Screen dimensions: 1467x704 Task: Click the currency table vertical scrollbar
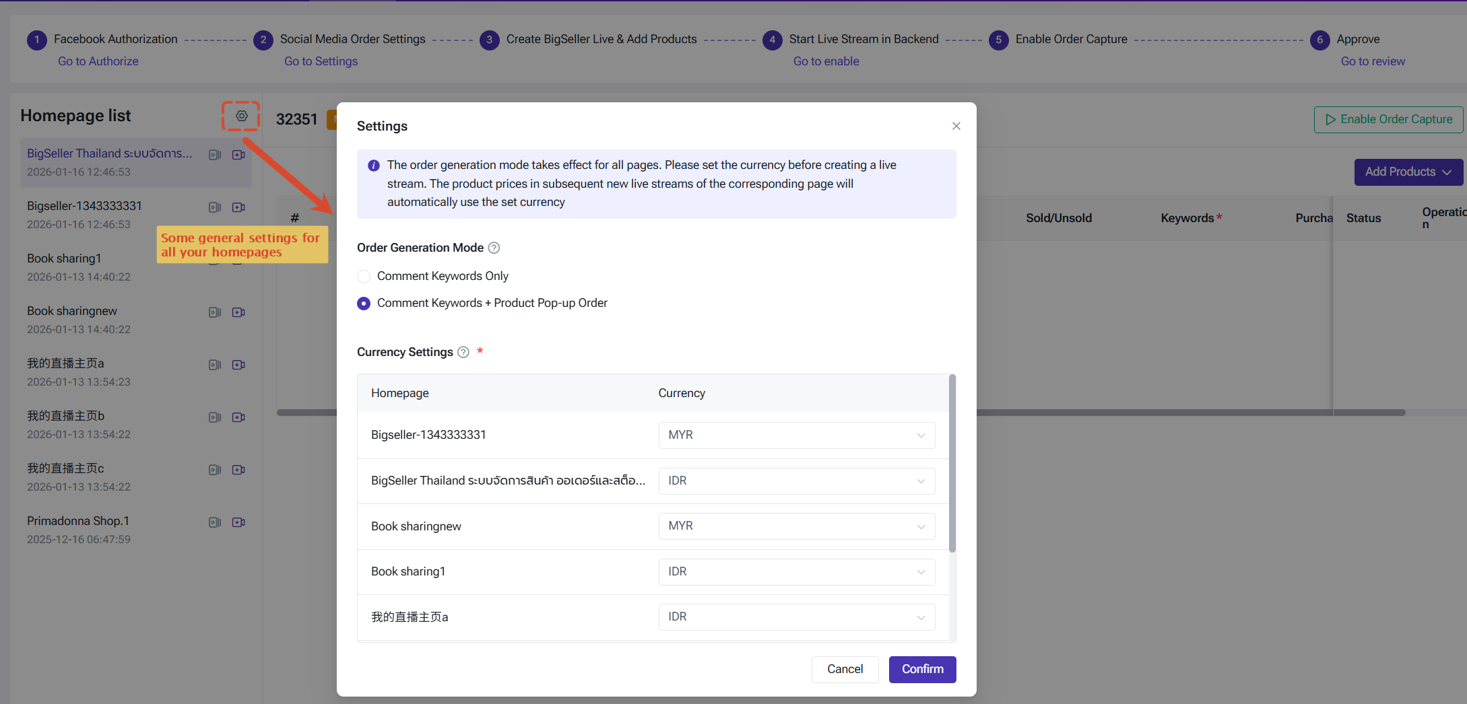pyautogui.click(x=952, y=464)
